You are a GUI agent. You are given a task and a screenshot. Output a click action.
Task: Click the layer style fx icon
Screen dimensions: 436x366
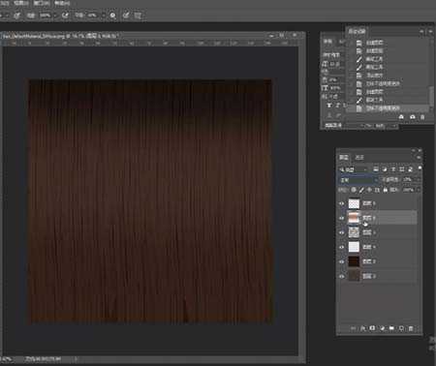[363, 328]
